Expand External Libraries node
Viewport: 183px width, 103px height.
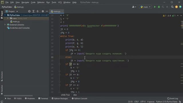[5, 25]
